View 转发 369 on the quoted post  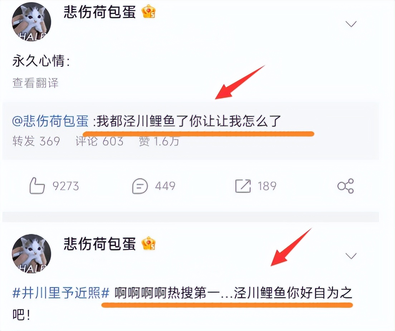click(x=36, y=141)
